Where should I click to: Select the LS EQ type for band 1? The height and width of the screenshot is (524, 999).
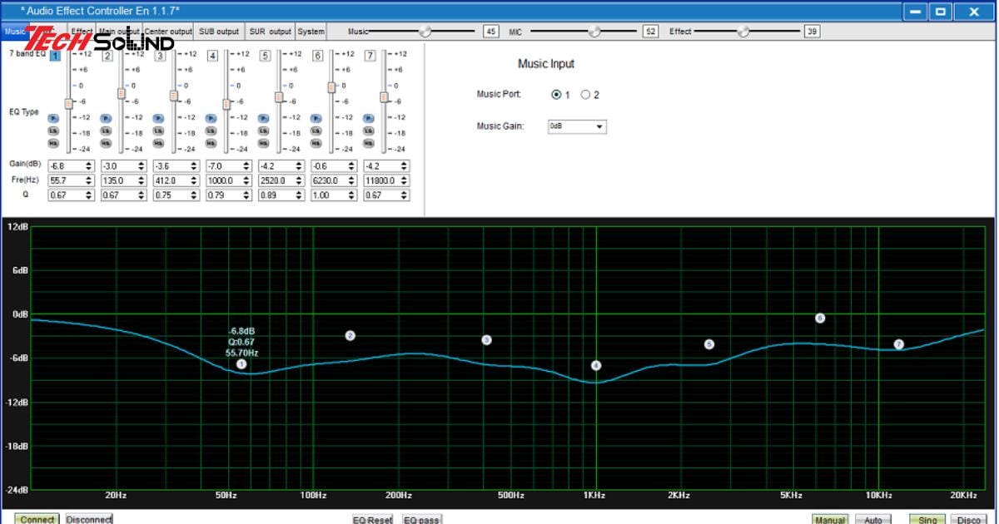pyautogui.click(x=53, y=131)
